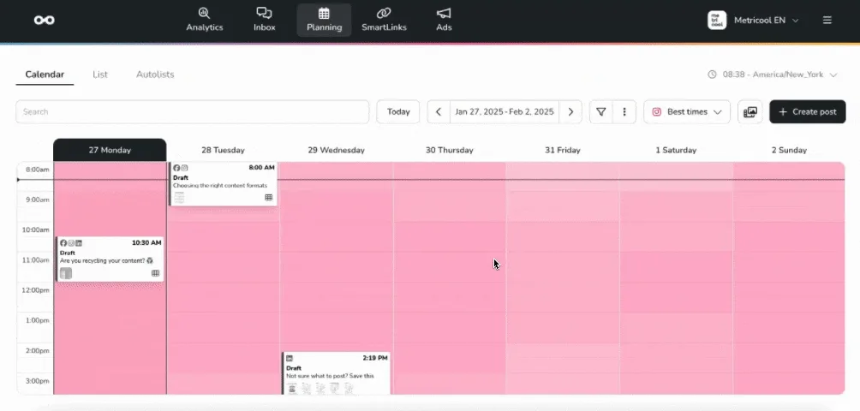
Task: Open the Monday 10:30 AM draft post
Action: pyautogui.click(x=110, y=259)
